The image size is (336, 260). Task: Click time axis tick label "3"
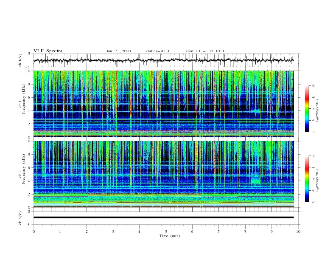pos(113,232)
